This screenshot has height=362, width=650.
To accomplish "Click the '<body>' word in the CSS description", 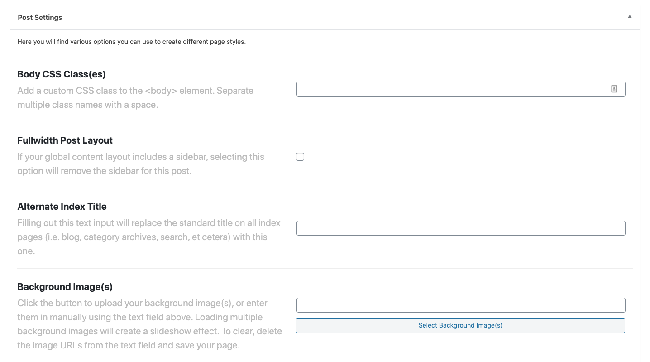I will click(x=161, y=91).
